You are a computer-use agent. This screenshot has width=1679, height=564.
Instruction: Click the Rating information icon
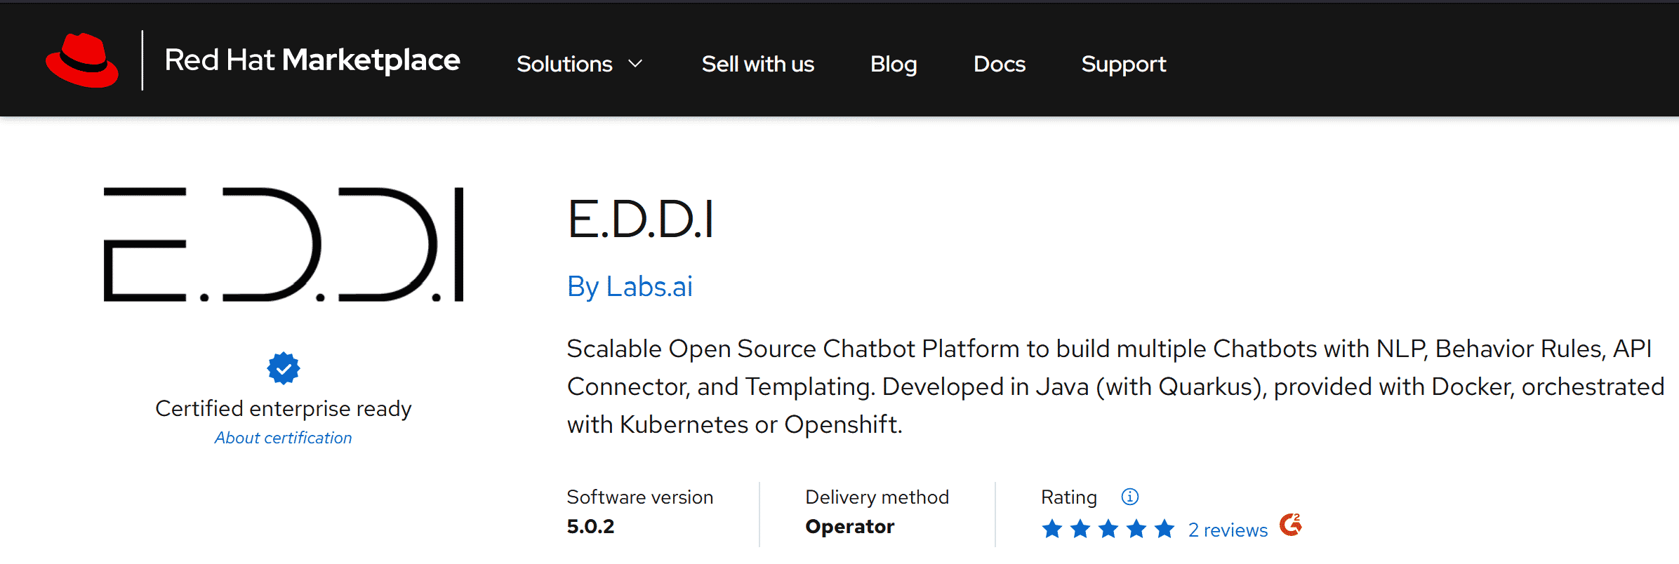(1130, 497)
